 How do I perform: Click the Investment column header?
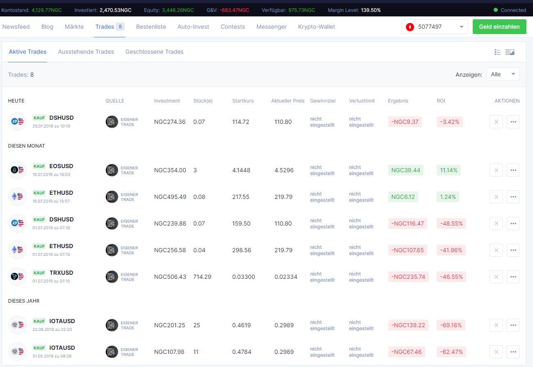167,101
